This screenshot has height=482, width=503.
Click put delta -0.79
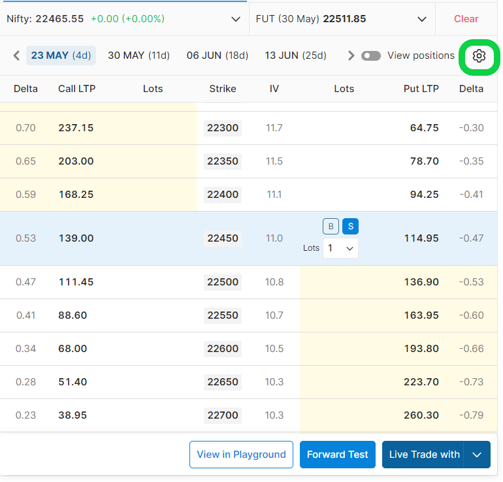[471, 415]
